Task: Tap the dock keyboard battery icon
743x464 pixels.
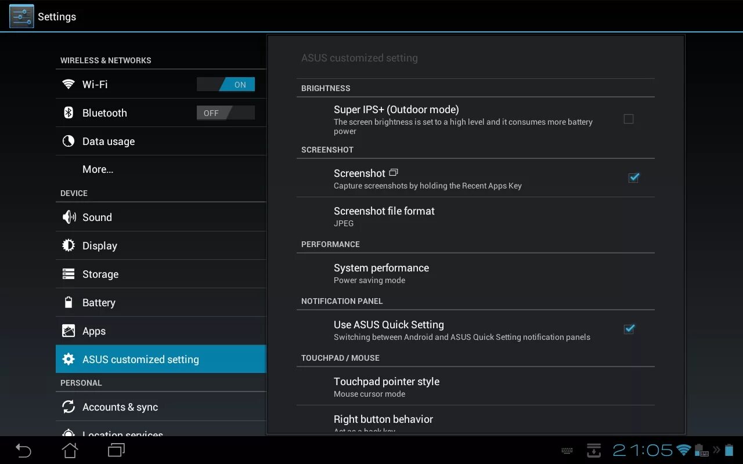Action: (701, 450)
